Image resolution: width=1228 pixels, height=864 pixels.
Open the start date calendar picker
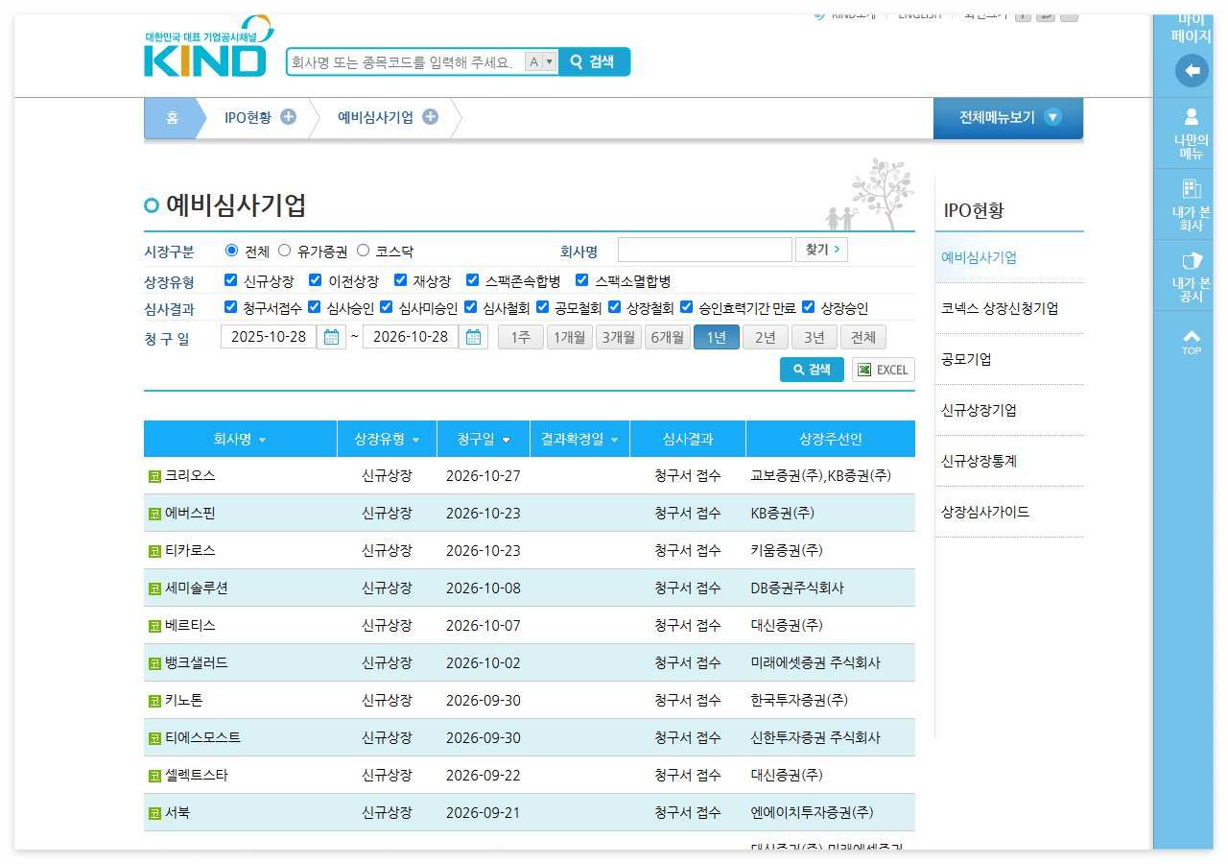point(331,337)
